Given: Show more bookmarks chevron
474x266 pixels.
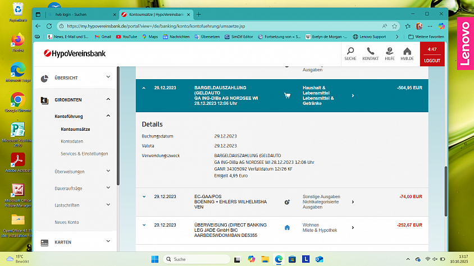Looking at the screenshot, I should coord(397,37).
